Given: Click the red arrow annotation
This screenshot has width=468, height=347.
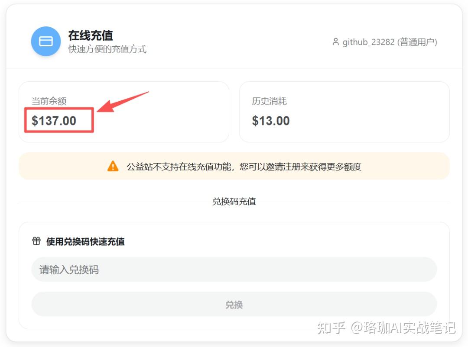Looking at the screenshot, I should point(123,102).
